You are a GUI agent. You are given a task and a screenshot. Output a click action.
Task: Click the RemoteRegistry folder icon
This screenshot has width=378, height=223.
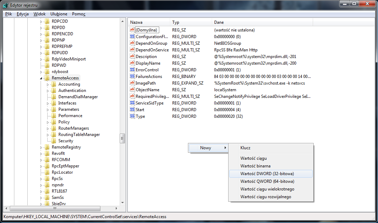point(47,147)
